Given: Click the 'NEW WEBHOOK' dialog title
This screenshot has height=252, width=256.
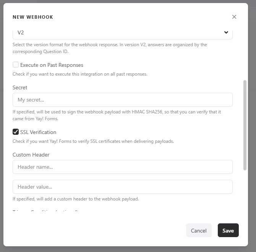Looking at the screenshot, I should click(33, 17).
